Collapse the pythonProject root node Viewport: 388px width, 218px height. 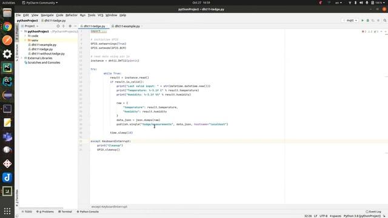click(x=22, y=31)
